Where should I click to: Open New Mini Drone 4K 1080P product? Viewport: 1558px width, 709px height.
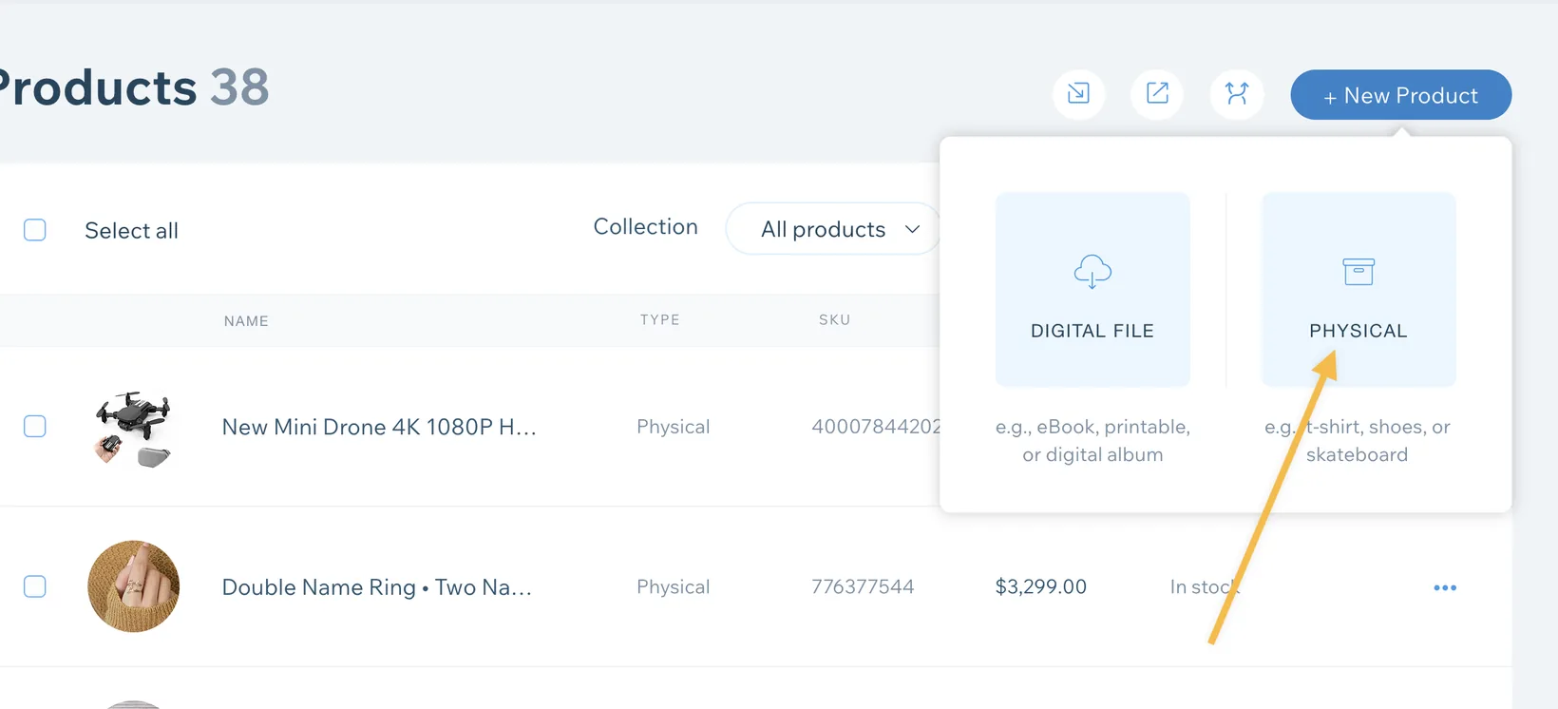379,427
